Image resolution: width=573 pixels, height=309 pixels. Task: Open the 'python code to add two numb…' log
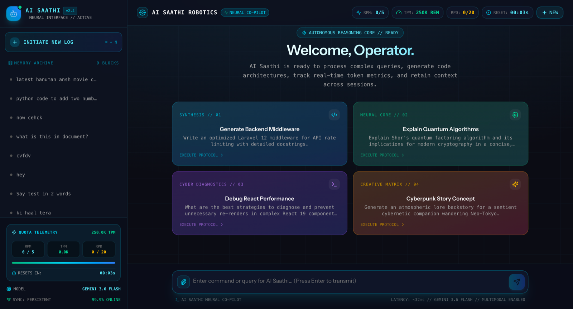pyautogui.click(x=63, y=99)
